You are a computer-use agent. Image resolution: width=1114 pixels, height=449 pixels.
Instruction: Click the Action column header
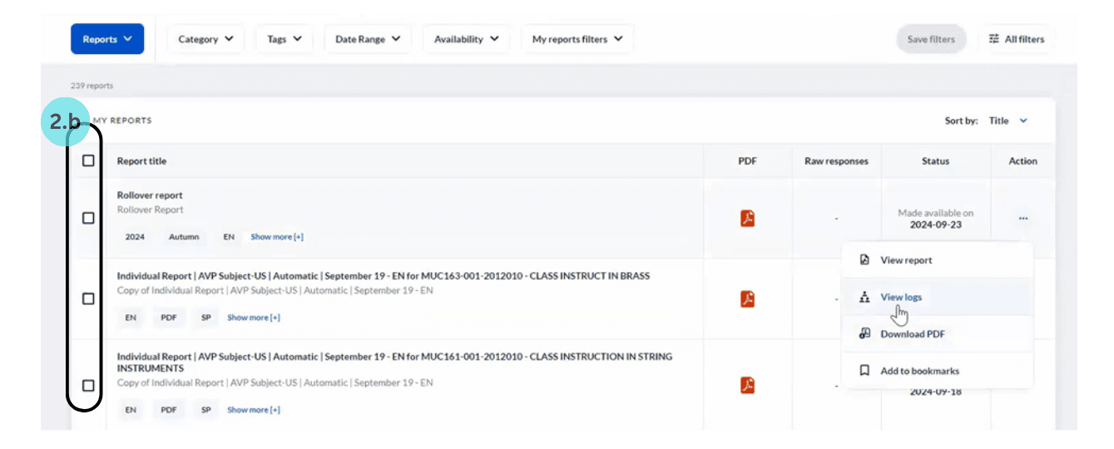[x=1022, y=161]
